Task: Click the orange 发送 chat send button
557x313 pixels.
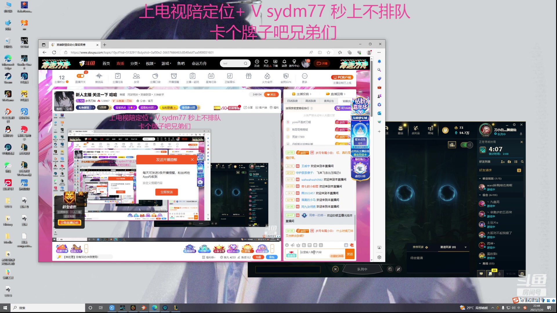Action: 350,254
